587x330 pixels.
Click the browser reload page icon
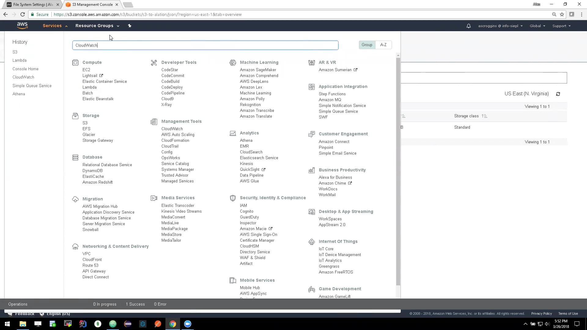pos(22,14)
